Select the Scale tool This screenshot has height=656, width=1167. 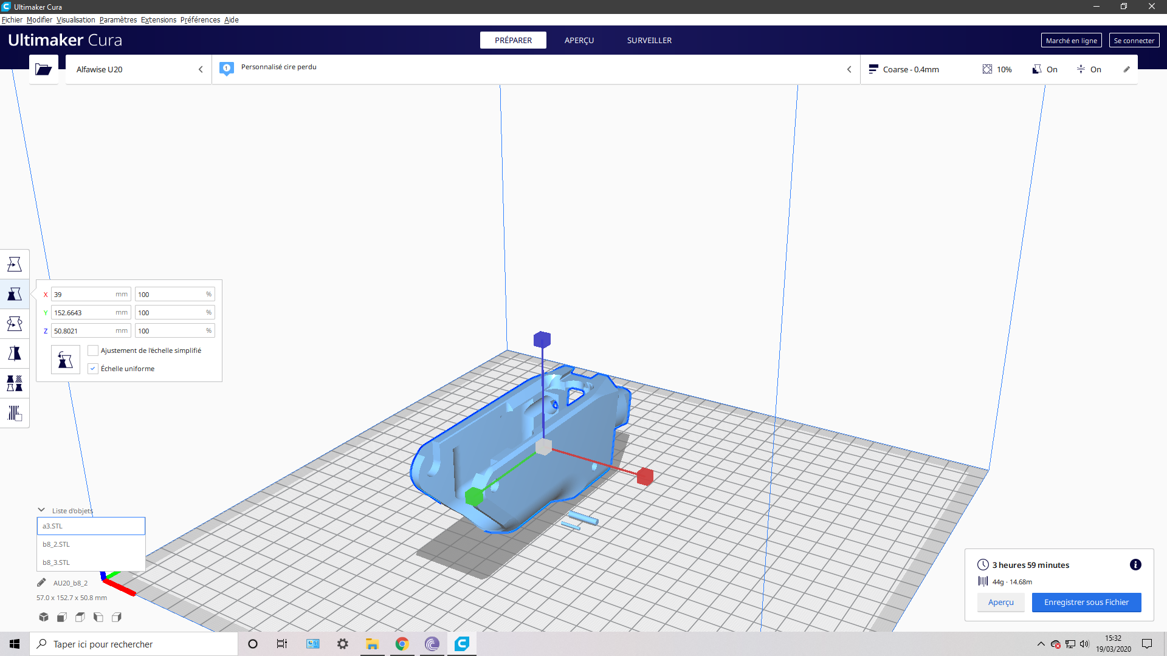(x=15, y=294)
